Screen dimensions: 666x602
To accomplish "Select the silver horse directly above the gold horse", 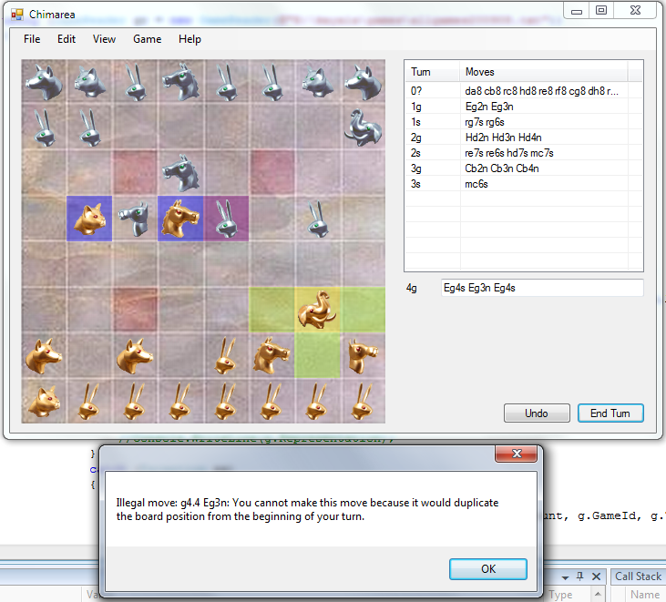I will [180, 172].
